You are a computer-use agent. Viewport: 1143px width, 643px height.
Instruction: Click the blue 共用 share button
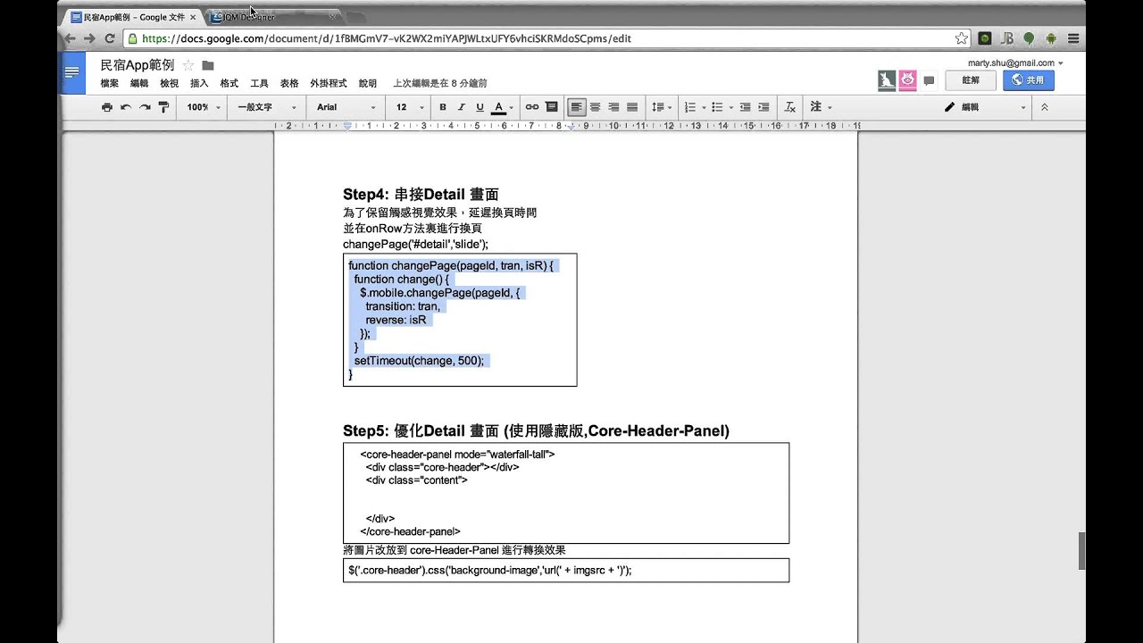tap(1028, 80)
